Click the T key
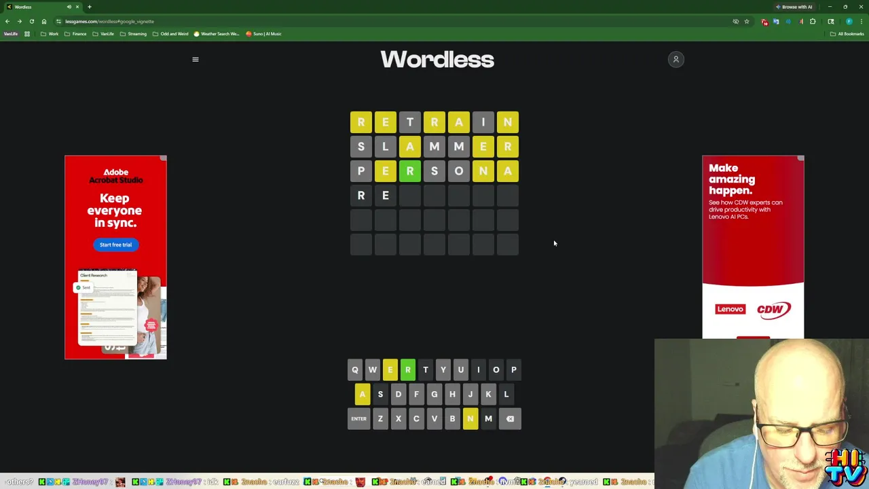This screenshot has width=869, height=489. pyautogui.click(x=425, y=369)
